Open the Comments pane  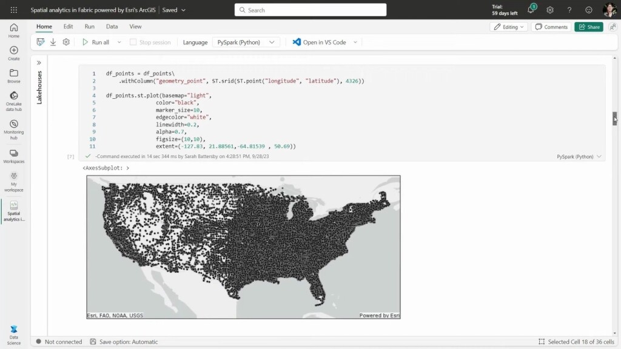click(551, 27)
